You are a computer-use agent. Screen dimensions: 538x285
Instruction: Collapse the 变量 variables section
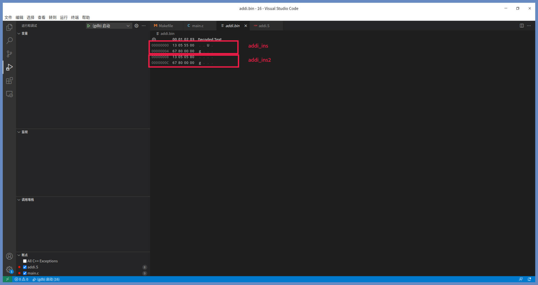click(19, 34)
